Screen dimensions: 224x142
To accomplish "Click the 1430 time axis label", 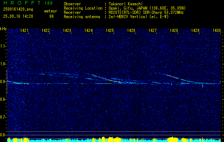I will (x=217, y=30).
